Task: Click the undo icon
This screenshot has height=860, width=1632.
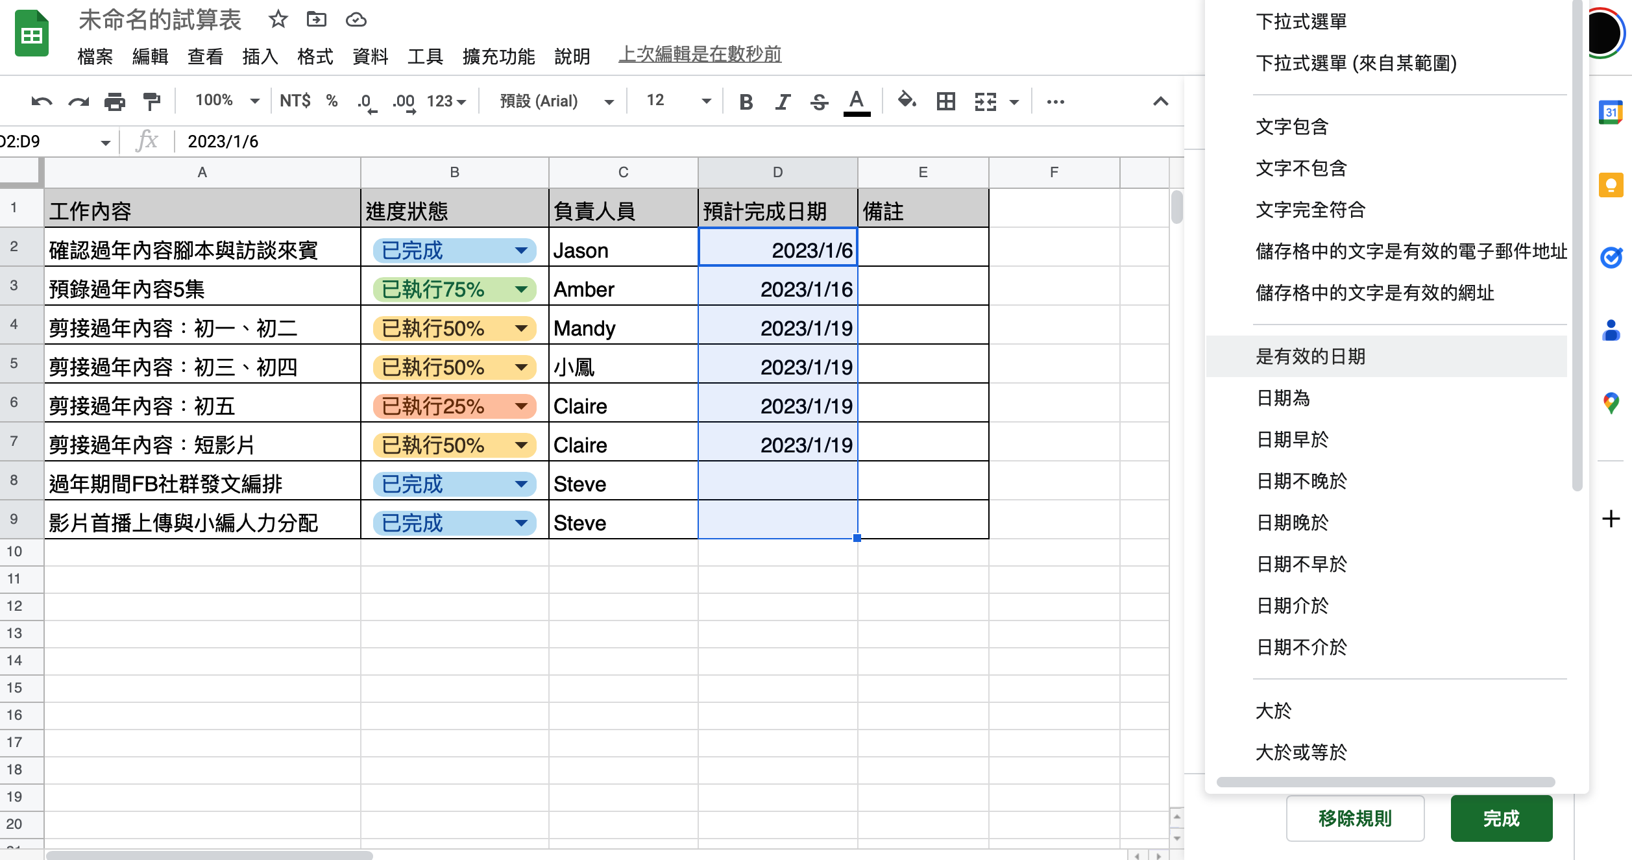Action: coord(40,101)
